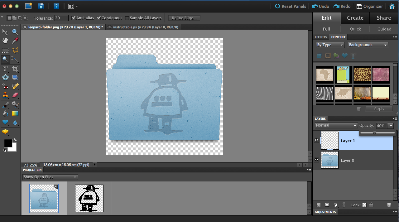
Task: Select the Rectangular Marquee tool
Action: 5,50
